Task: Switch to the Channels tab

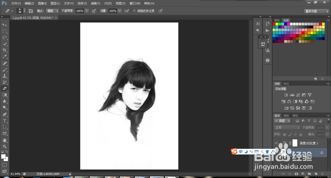Action: pos(286,116)
